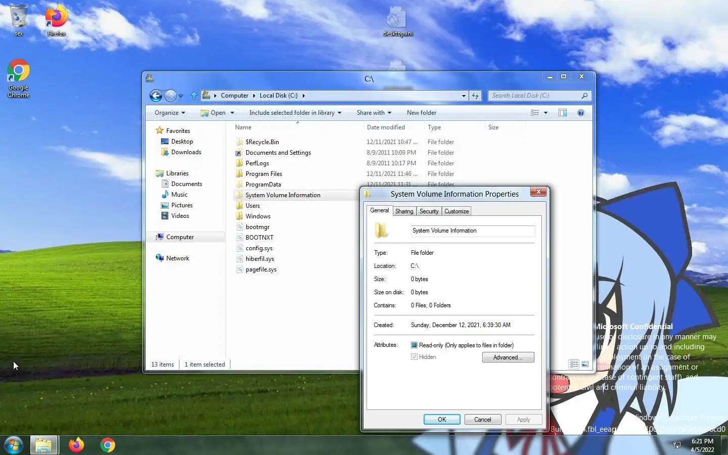This screenshot has height=455, width=728.
Task: Close the System Volume Information Properties dialog
Action: [538, 192]
